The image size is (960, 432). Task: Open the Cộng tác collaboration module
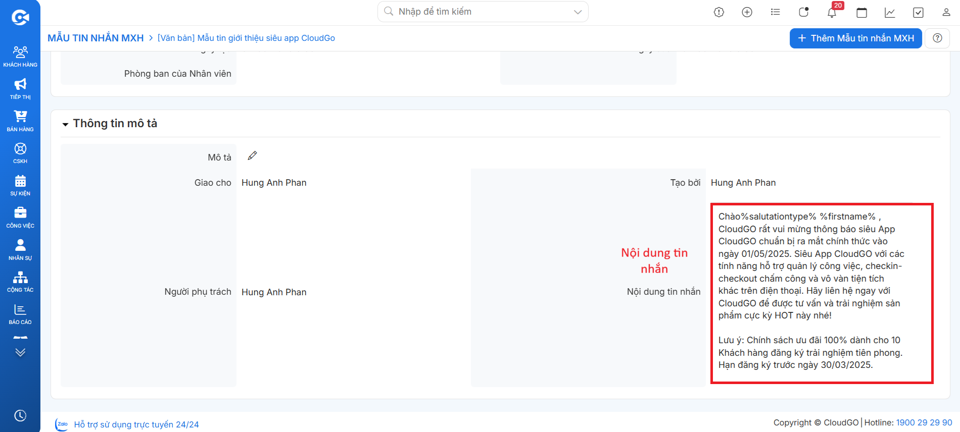pos(20,282)
